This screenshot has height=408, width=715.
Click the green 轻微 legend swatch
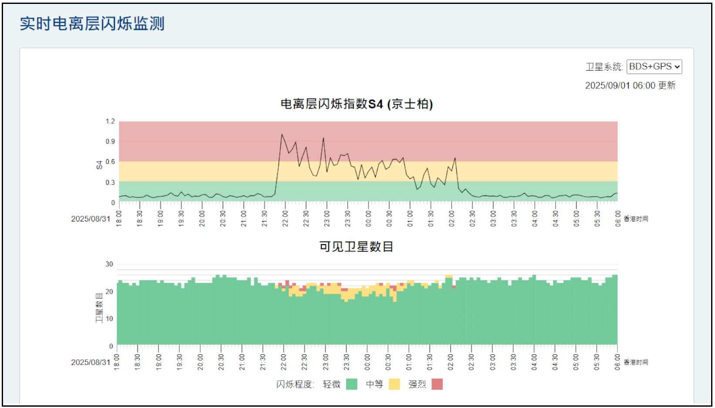(351, 384)
